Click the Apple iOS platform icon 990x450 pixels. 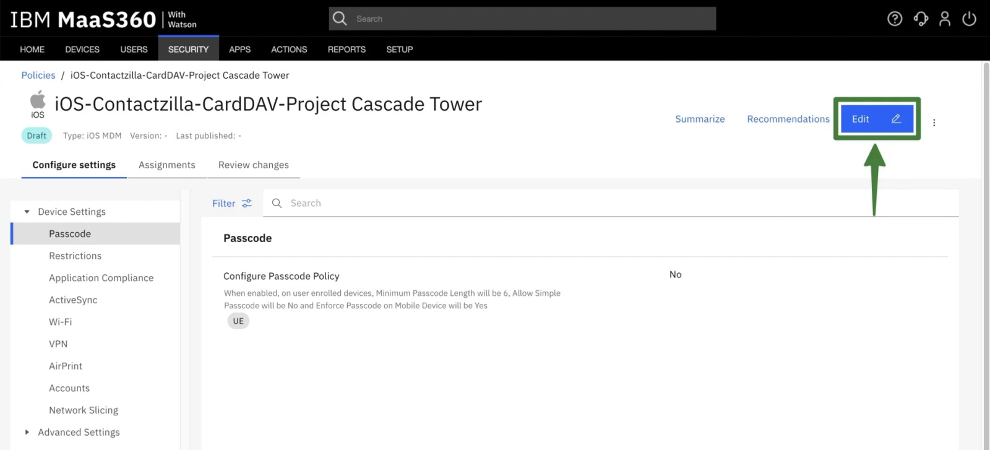click(38, 104)
